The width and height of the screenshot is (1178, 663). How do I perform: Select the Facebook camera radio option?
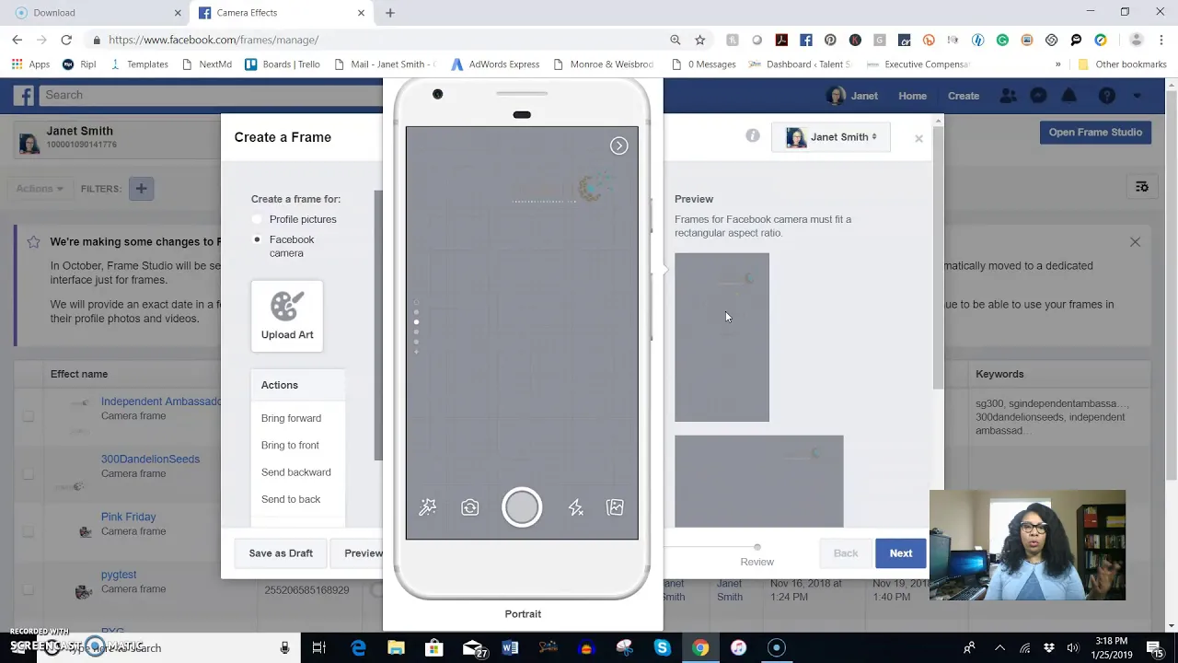click(257, 239)
